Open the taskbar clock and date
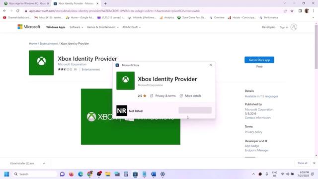 click(x=303, y=174)
